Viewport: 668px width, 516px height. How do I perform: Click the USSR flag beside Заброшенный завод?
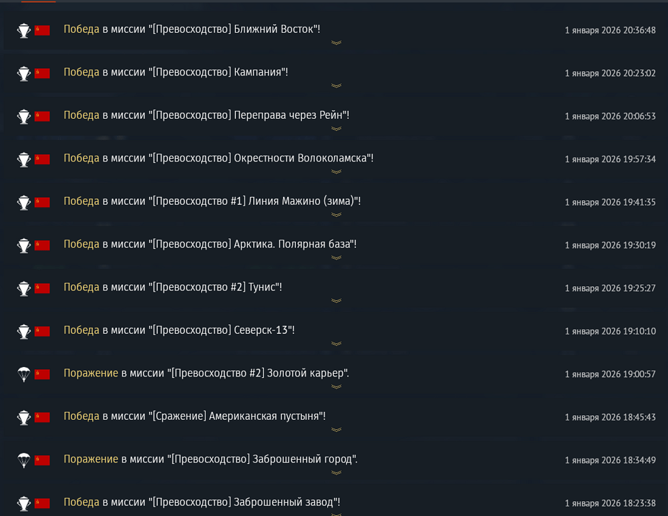pos(42,503)
